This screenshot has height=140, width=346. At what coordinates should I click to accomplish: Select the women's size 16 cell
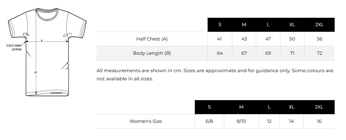[x=319, y=121]
